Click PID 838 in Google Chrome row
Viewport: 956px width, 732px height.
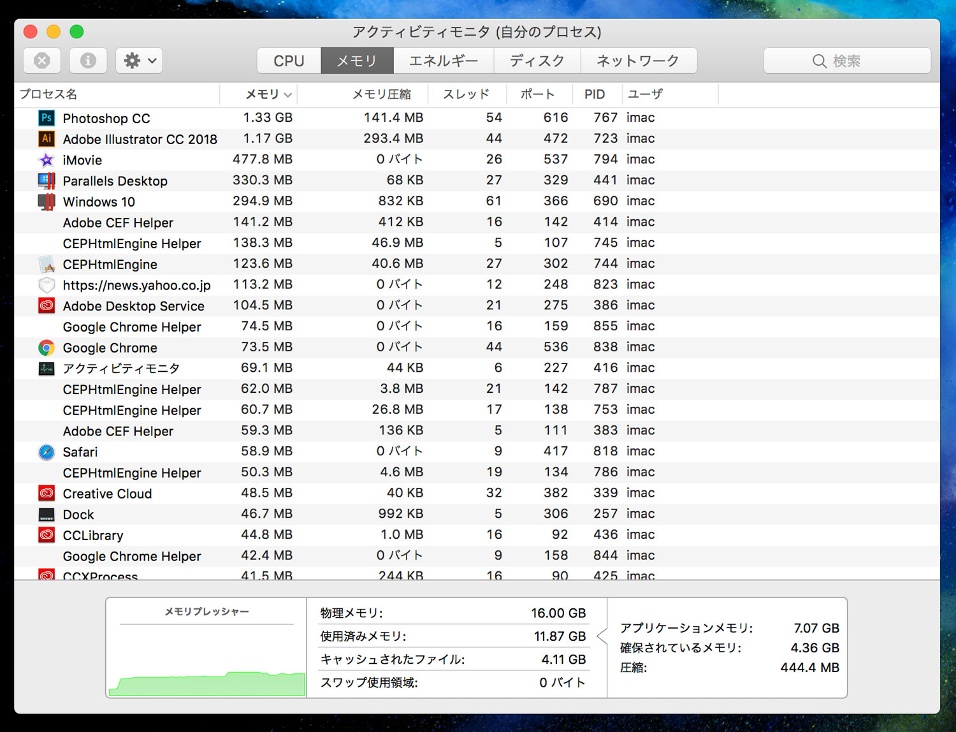click(x=605, y=347)
